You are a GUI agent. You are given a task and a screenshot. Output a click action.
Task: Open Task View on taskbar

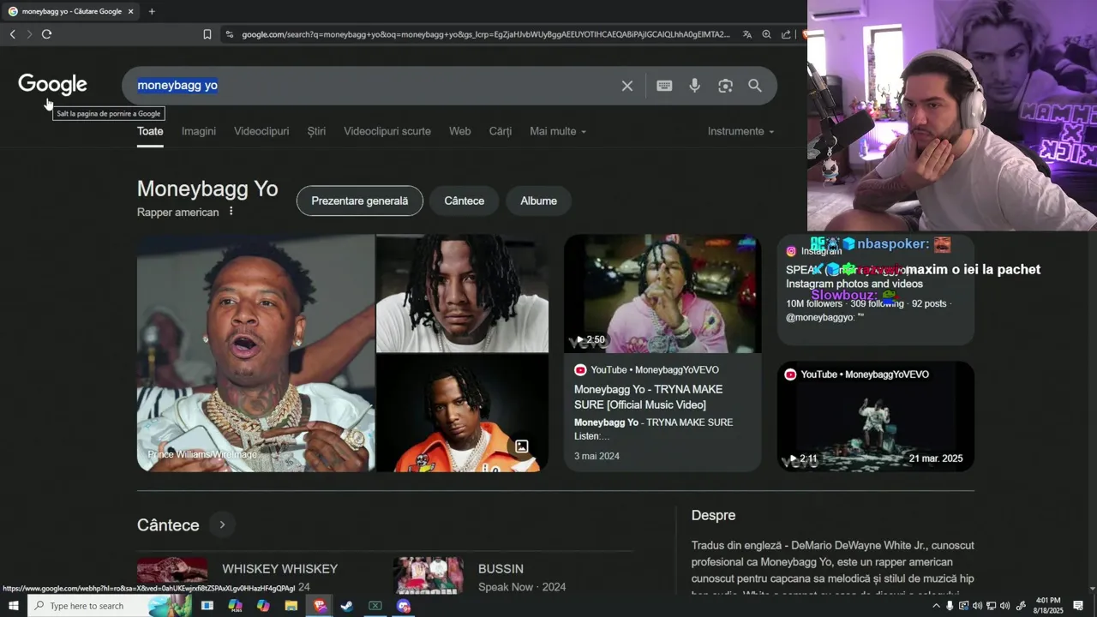[207, 606]
